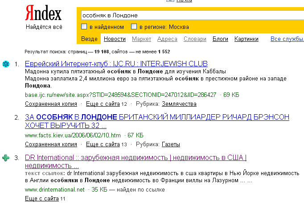Open 'Сохраненная копия' for facts.kiev.ua result

[x=51, y=144]
